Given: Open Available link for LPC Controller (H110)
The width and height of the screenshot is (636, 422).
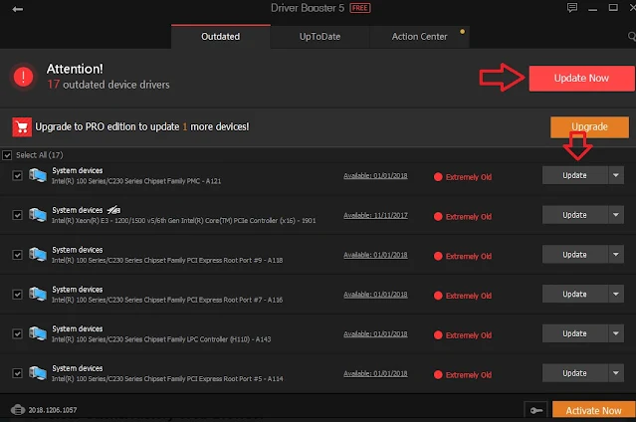Looking at the screenshot, I should click(x=375, y=334).
